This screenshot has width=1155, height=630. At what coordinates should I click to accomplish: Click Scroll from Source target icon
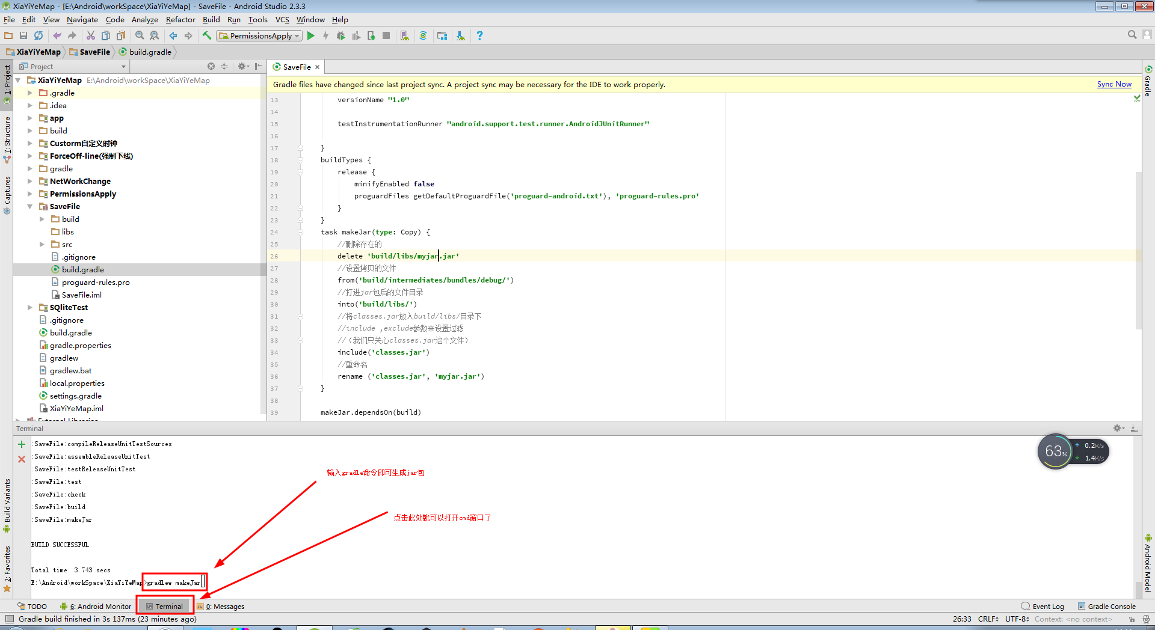point(211,67)
